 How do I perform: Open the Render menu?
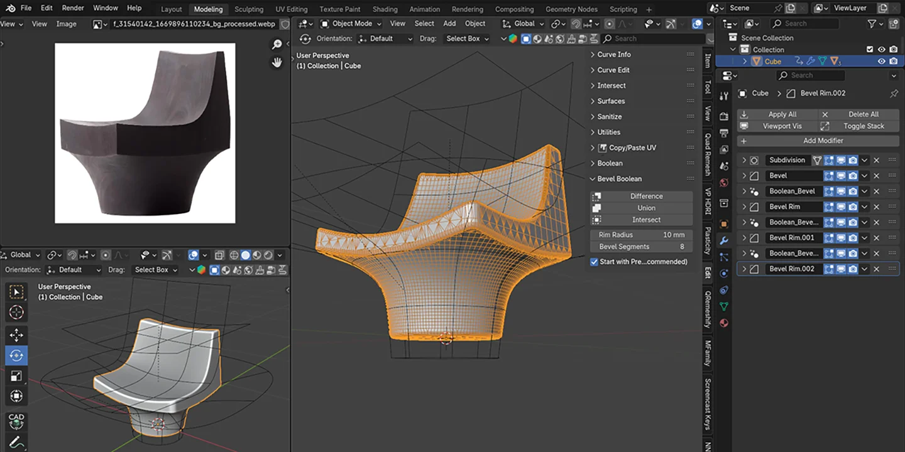click(72, 8)
